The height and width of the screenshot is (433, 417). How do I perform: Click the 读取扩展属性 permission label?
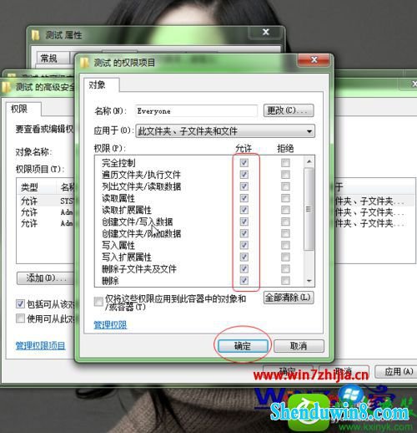127,210
